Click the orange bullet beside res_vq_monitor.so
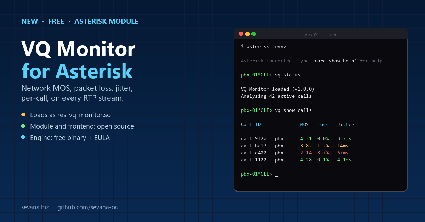Viewport: 425px width, 222px height. click(23, 115)
